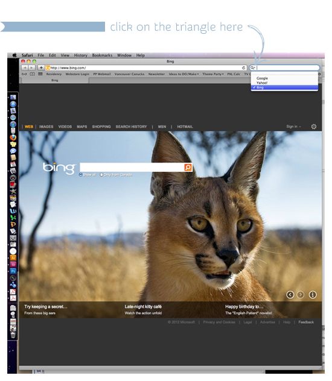Open the Residency bookmark
This screenshot has width=332, height=381.
point(54,74)
